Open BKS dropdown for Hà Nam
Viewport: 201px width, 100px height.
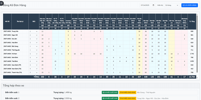click(x=34, y=54)
